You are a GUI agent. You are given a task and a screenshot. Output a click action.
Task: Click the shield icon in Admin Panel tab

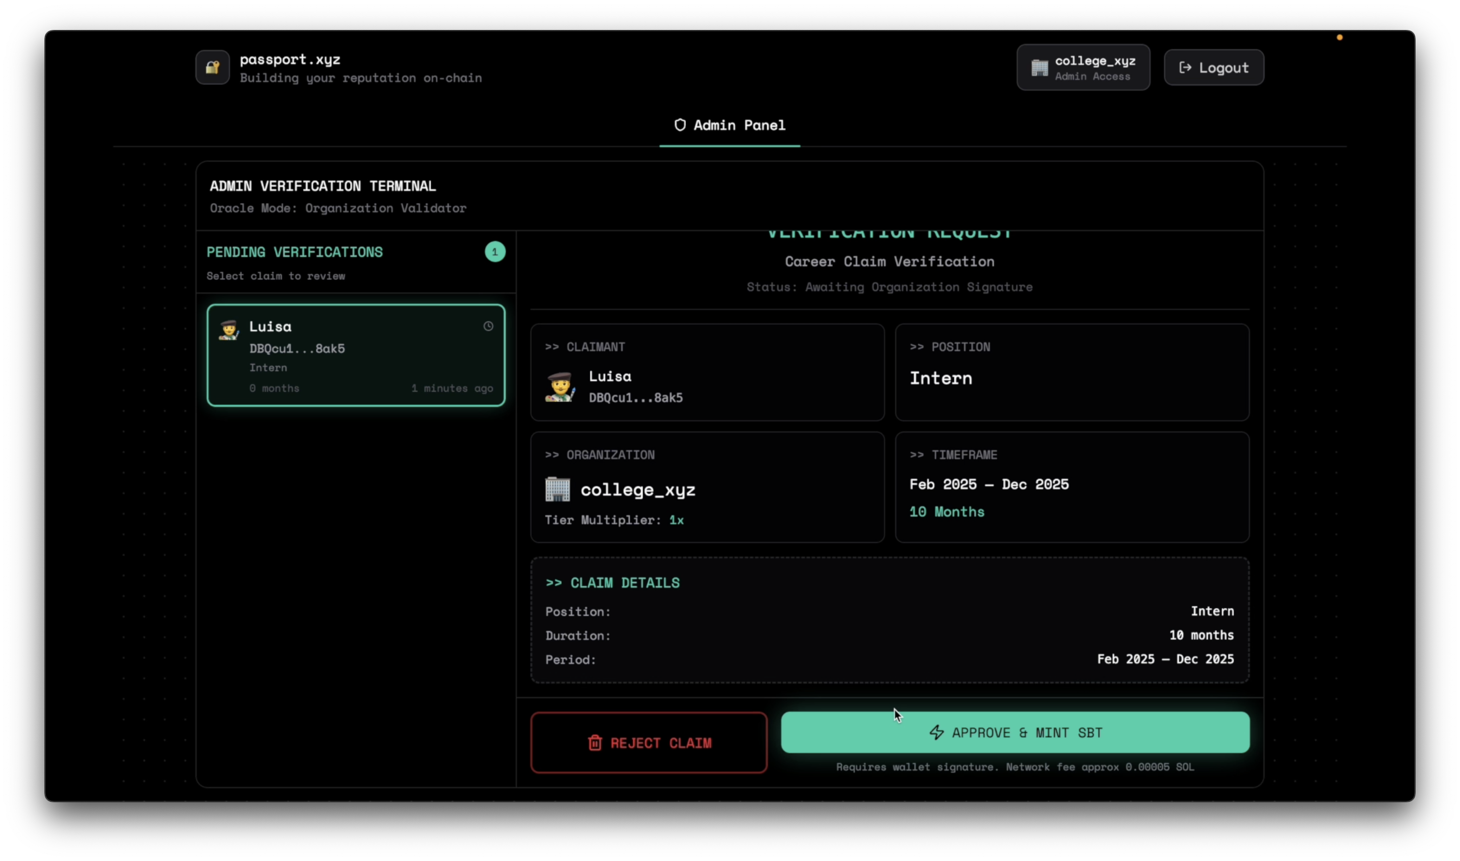[680, 125]
